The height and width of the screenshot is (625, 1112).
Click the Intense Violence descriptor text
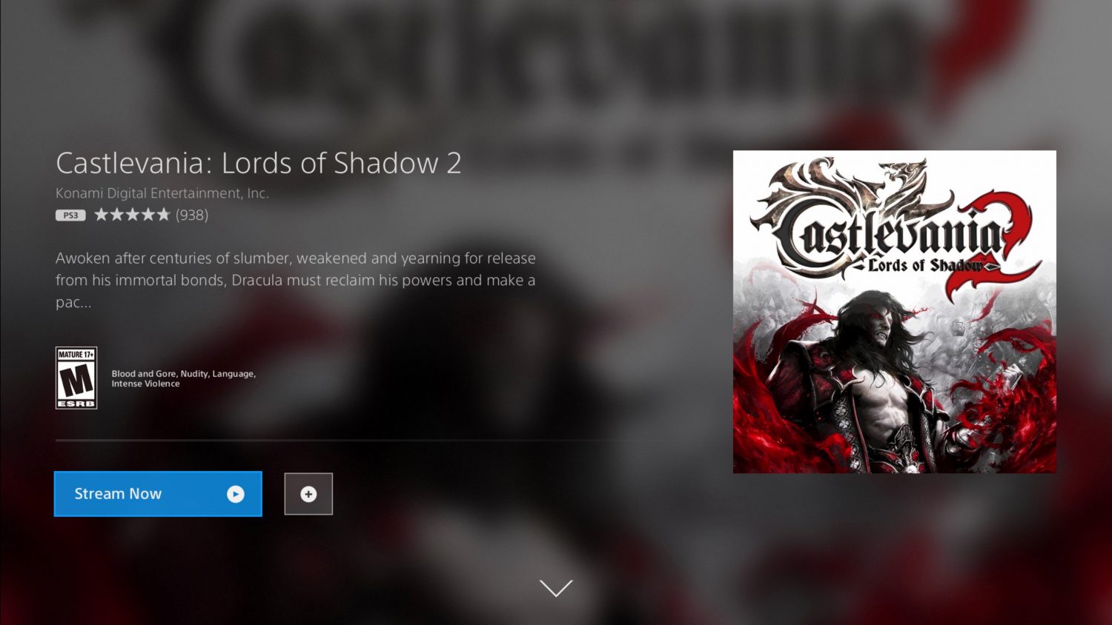(x=145, y=384)
